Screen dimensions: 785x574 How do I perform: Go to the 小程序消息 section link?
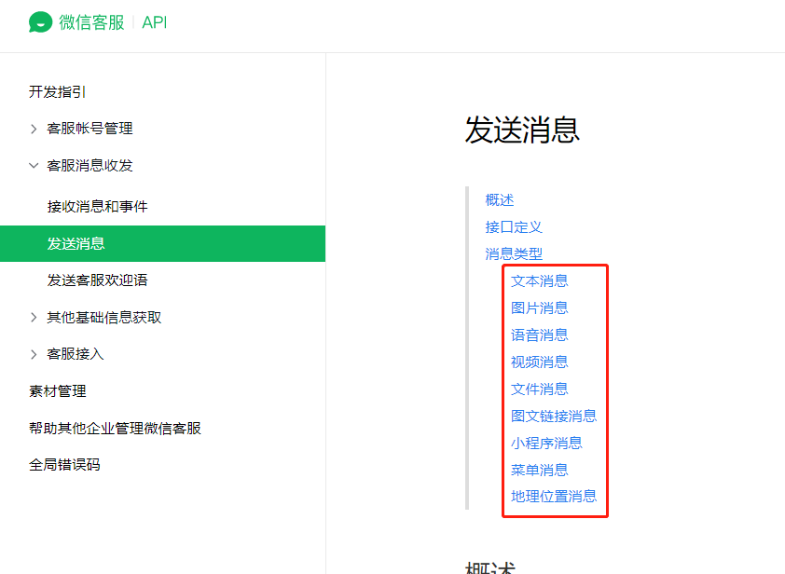coord(546,443)
